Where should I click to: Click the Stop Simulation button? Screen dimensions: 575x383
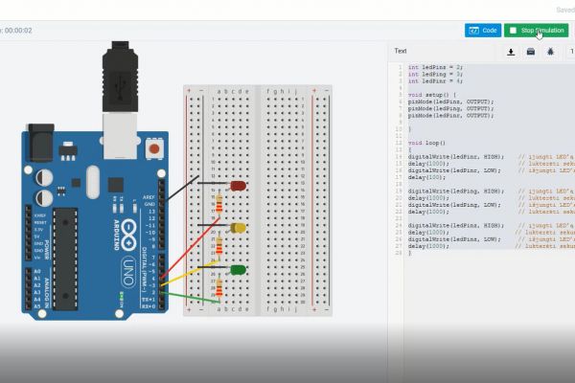(x=536, y=31)
